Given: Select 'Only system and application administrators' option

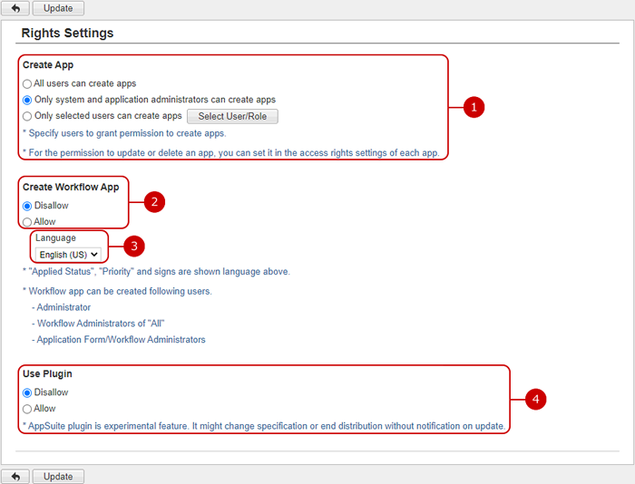Looking at the screenshot, I should tap(27, 100).
